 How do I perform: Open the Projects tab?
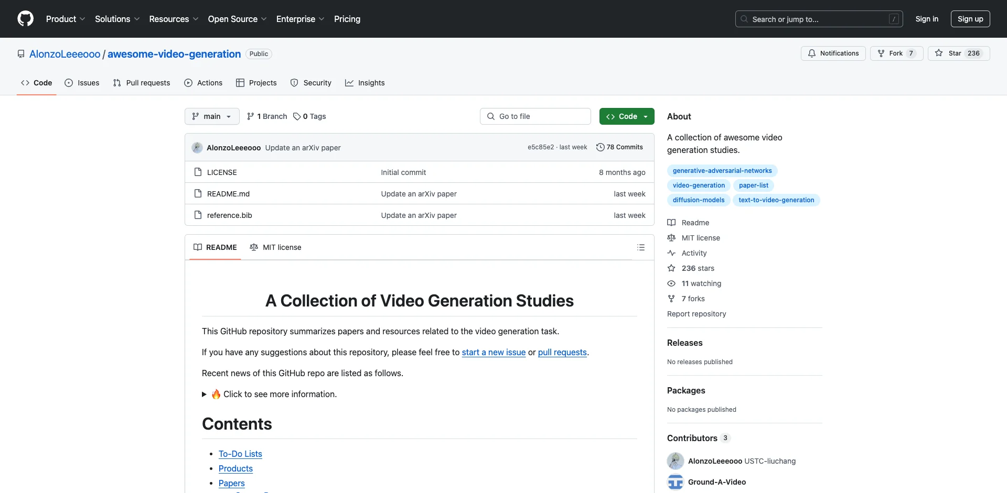coord(256,83)
